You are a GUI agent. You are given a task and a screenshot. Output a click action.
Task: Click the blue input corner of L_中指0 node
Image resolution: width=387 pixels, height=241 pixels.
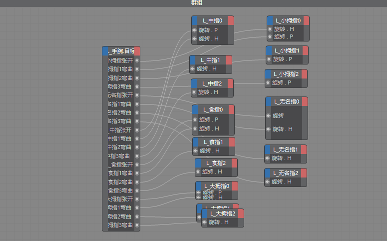(194, 20)
